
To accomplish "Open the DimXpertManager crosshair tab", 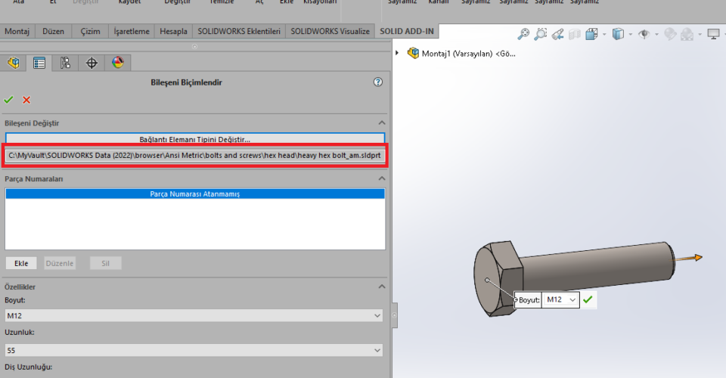I will point(92,63).
